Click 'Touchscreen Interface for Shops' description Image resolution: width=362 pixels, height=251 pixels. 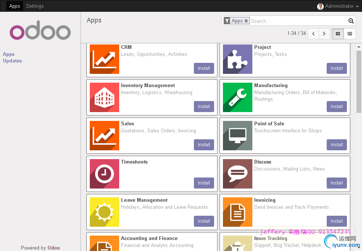(288, 130)
